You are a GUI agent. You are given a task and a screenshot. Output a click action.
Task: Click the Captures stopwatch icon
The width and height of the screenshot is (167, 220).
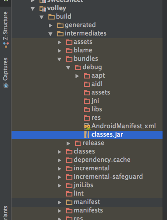(6, 86)
